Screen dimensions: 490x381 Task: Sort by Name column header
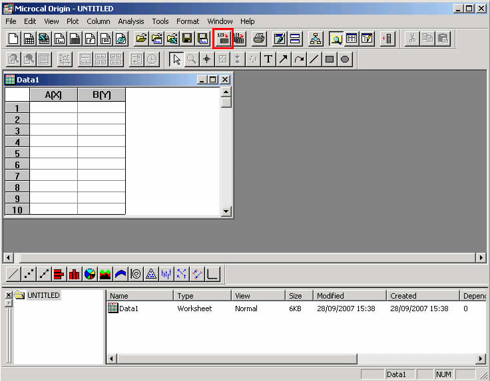140,295
